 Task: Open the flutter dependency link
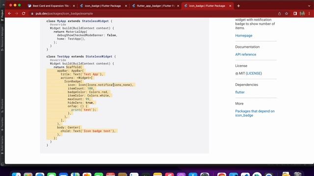click(x=240, y=92)
